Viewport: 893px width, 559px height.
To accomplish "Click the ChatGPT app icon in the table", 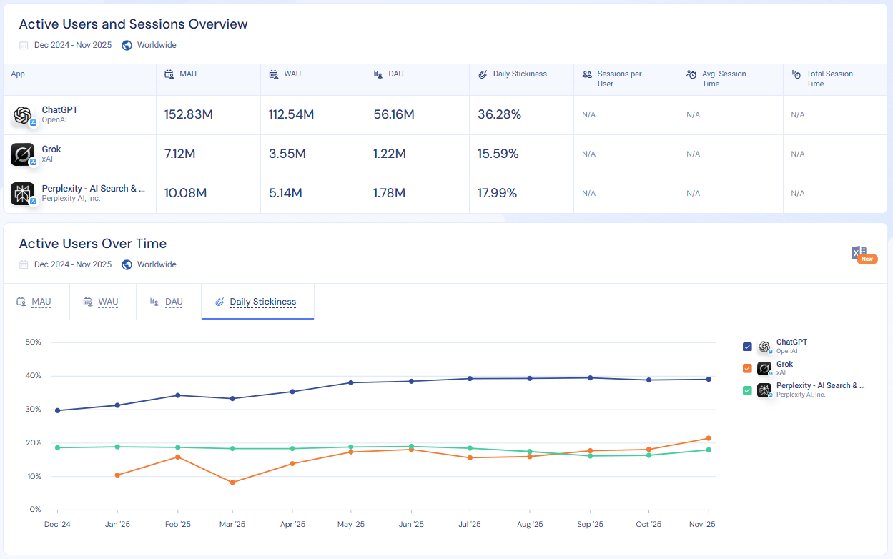I will point(22,114).
